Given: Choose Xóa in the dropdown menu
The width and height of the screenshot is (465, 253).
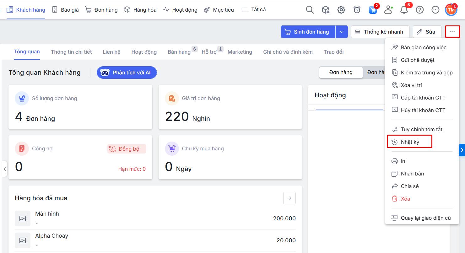Looking at the screenshot, I should (405, 199).
